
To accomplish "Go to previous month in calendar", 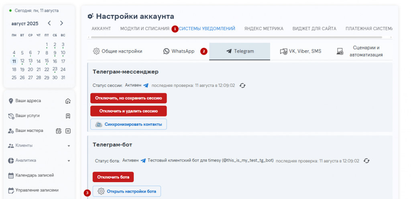I will point(49,23).
